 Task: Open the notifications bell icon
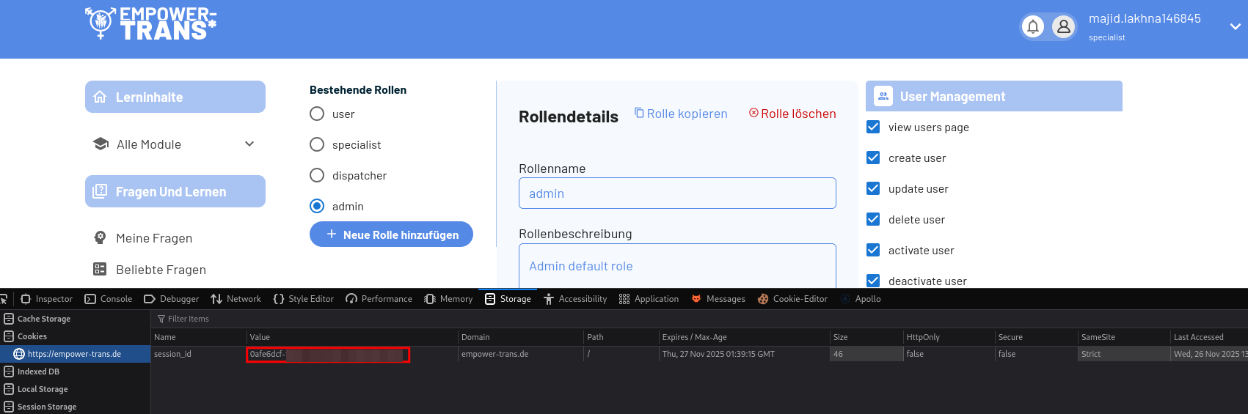point(1033,27)
